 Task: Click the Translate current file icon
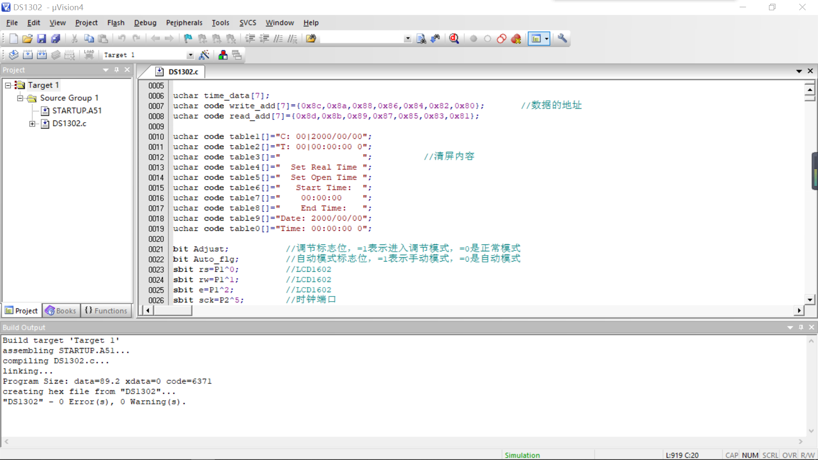[x=14, y=55]
